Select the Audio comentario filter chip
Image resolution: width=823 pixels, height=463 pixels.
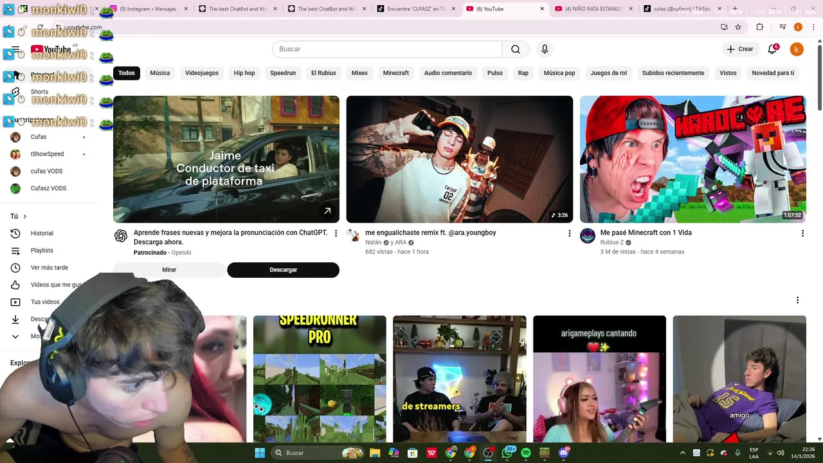tap(448, 73)
